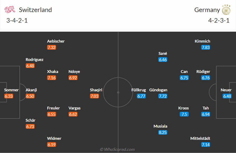The image size is (236, 153).
Task: Click the WhoScored.com watermark
Action: pyautogui.click(x=117, y=149)
